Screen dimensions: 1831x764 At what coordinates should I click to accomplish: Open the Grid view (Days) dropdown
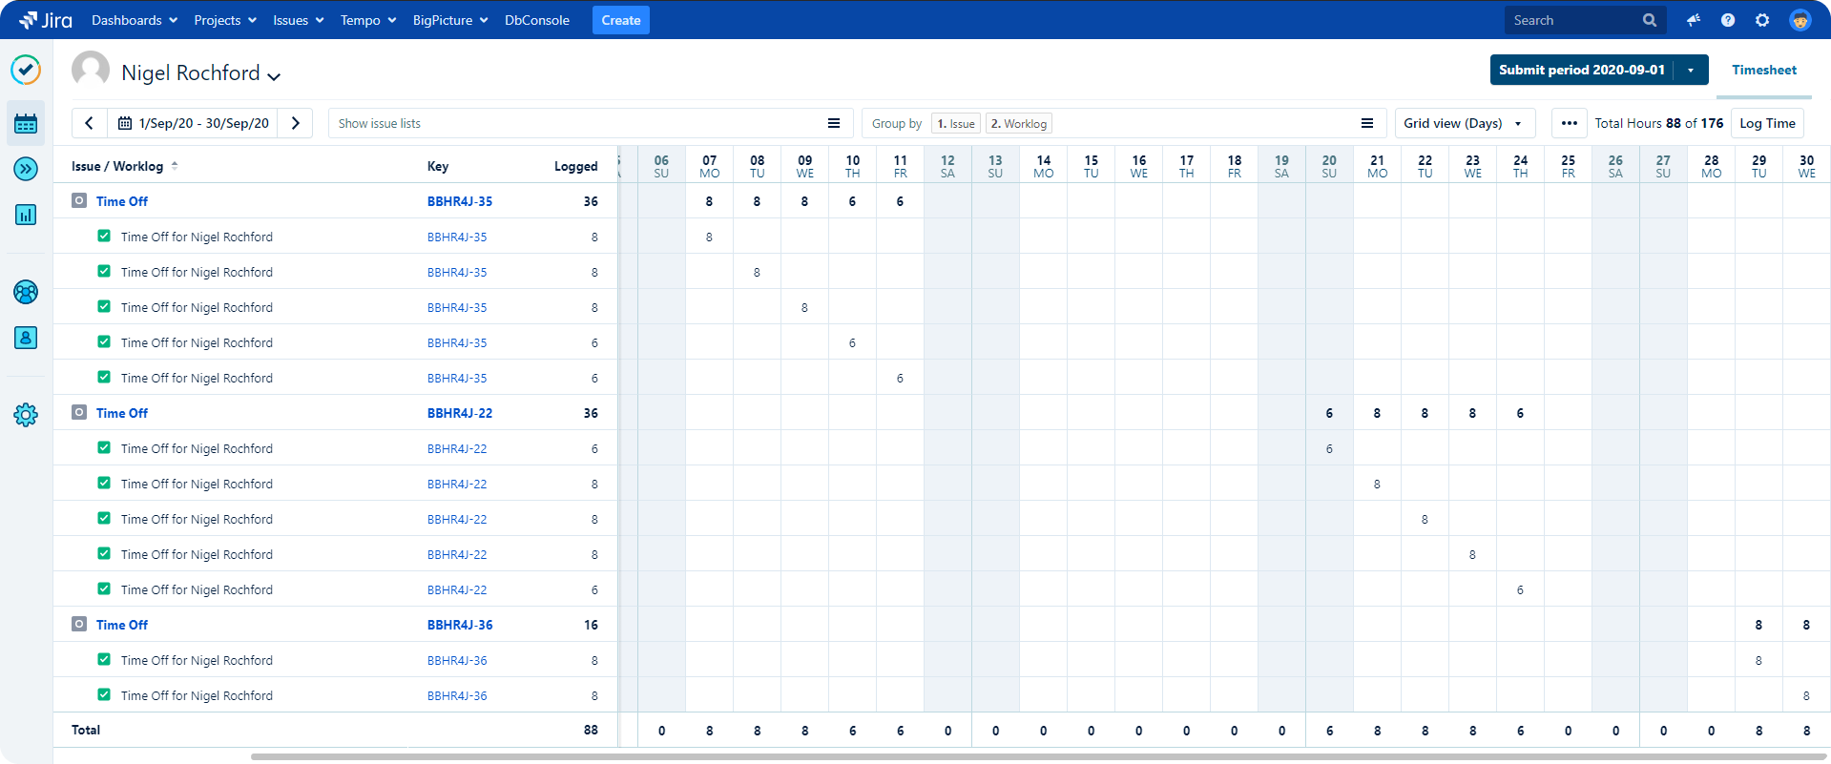coord(1464,123)
